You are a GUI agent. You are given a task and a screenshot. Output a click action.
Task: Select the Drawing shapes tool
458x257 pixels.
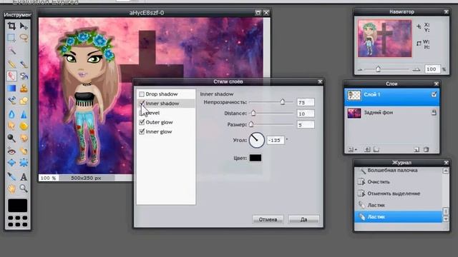(x=24, y=101)
